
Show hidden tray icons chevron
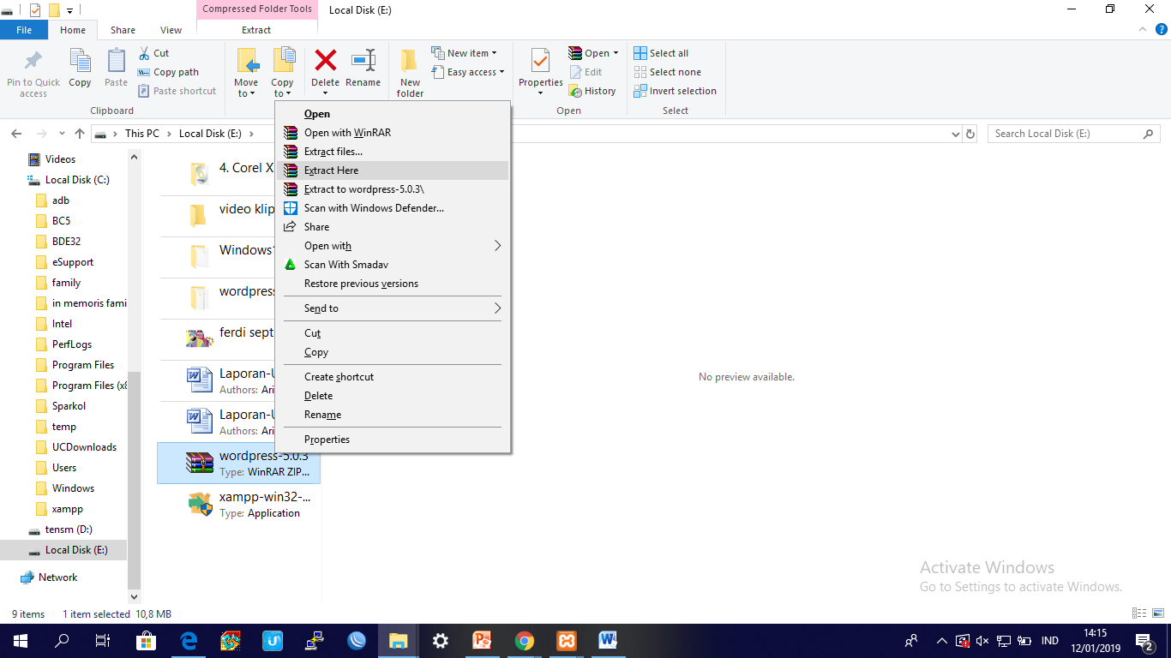click(x=942, y=641)
